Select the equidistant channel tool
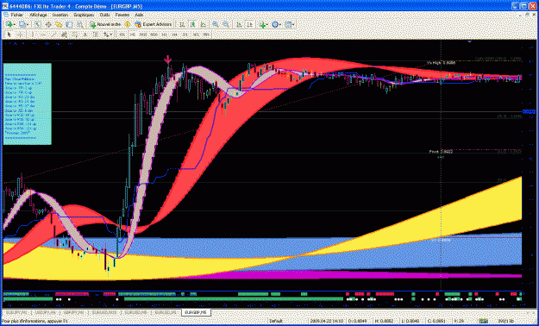The image size is (539, 326). coord(64,34)
